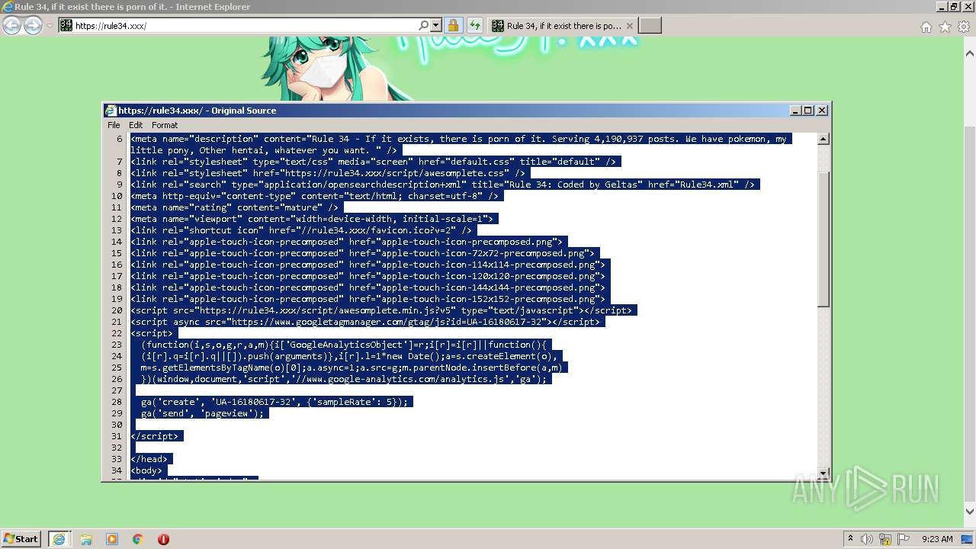Viewport: 976px width, 549px height.
Task: Open the File menu in Original Source
Action: point(114,125)
